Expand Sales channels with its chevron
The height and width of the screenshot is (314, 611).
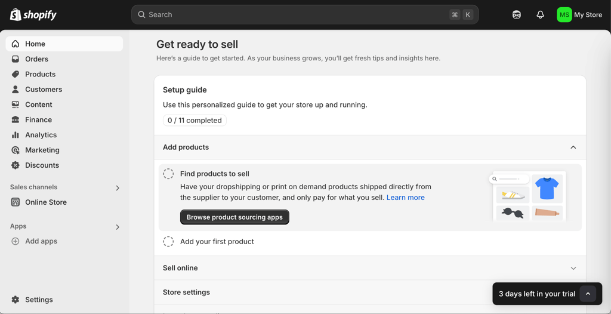[118, 188]
